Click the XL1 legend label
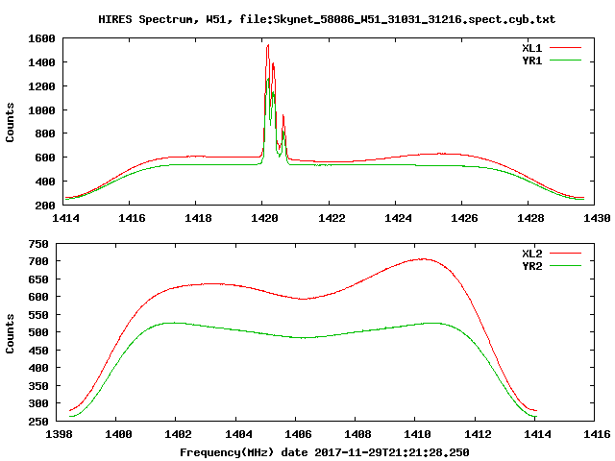The image size is (615, 461). [x=531, y=48]
